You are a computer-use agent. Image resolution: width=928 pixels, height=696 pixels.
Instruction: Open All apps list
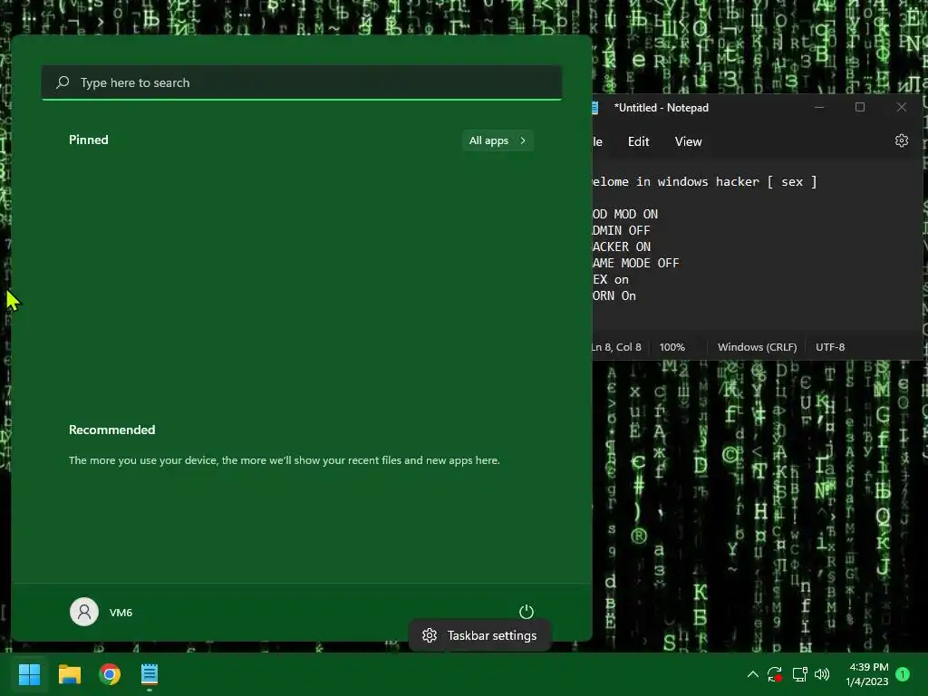tap(498, 140)
